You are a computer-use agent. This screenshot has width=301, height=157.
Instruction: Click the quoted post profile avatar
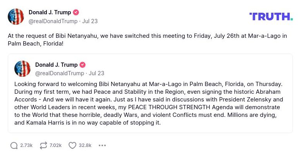click(22, 69)
